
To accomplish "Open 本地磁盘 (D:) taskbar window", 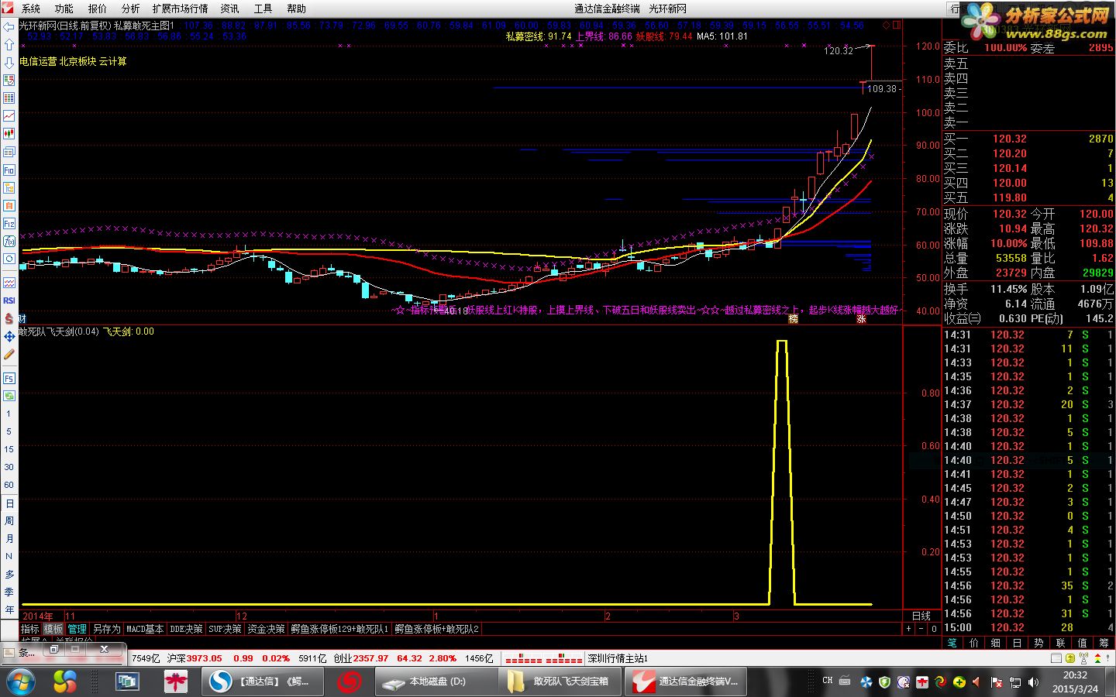I will pos(436,682).
